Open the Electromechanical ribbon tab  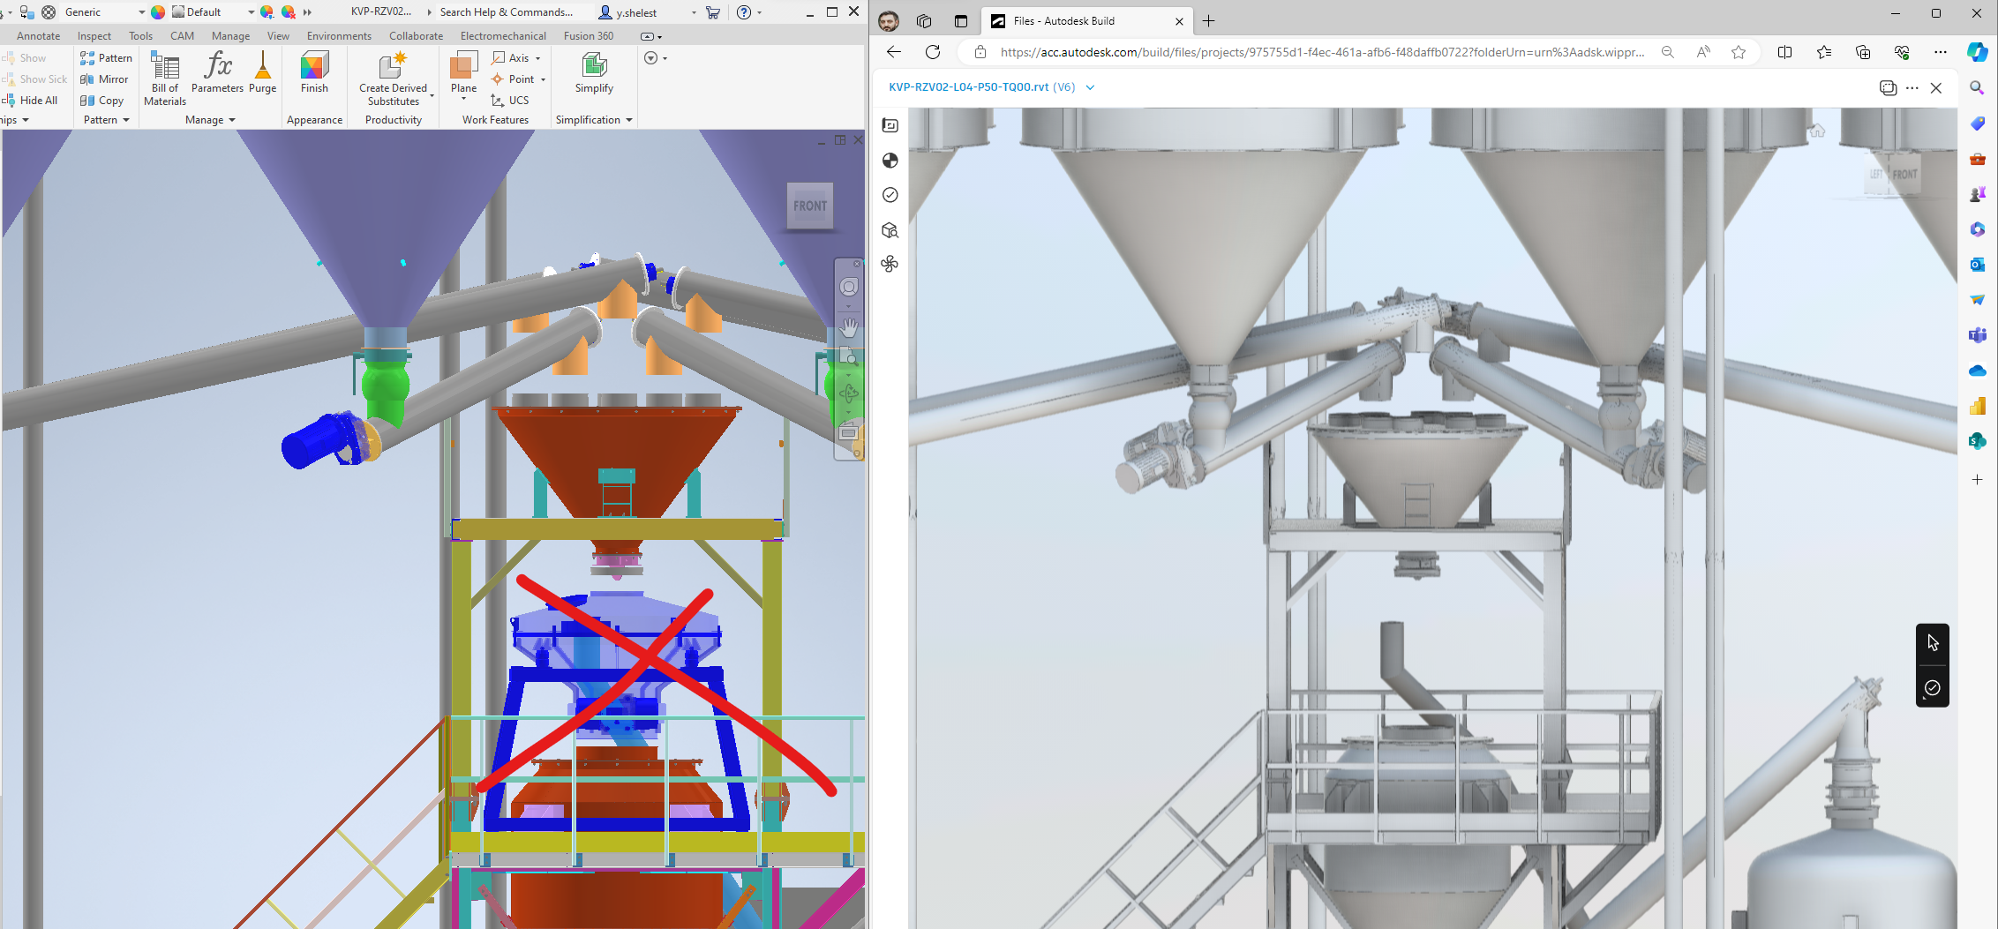click(x=503, y=35)
